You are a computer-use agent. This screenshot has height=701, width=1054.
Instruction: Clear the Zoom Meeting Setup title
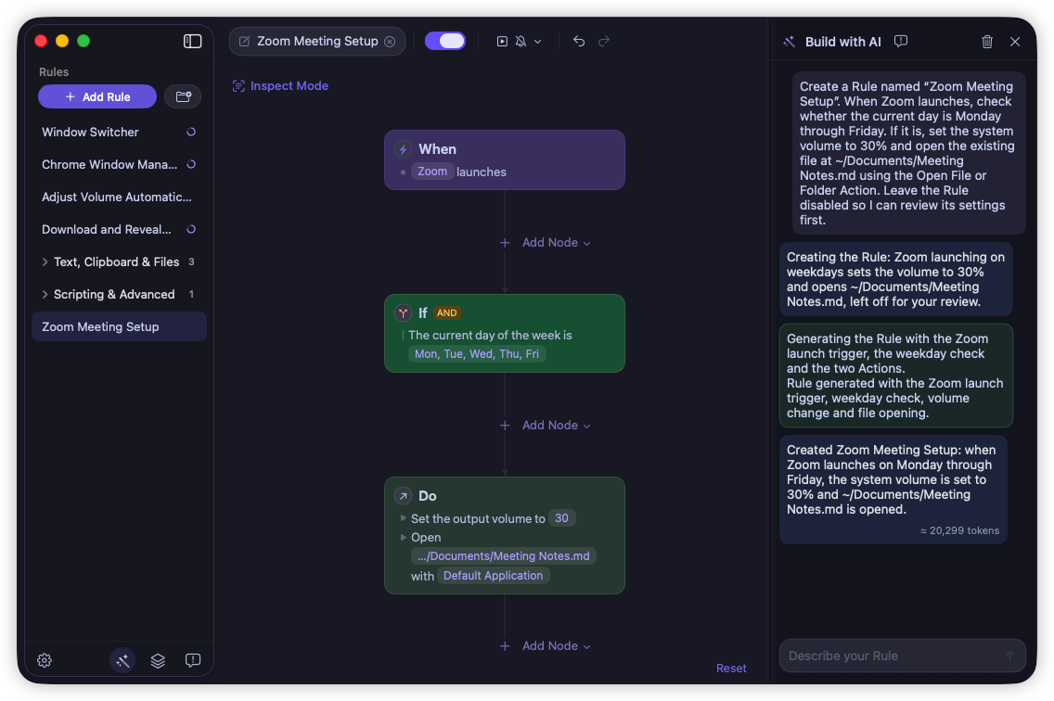click(390, 42)
